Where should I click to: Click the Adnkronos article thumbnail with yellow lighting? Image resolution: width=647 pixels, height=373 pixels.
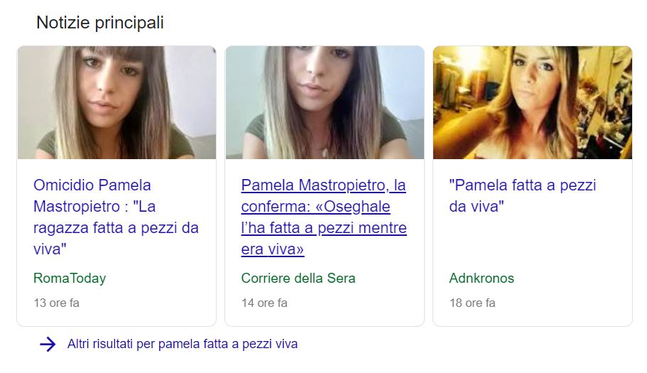coord(532,102)
